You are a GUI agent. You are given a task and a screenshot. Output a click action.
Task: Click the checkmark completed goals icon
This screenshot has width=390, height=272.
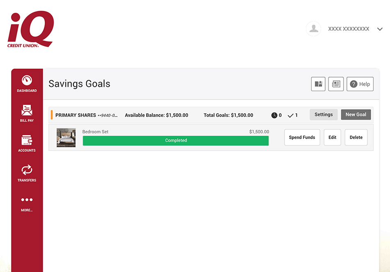coord(291,115)
